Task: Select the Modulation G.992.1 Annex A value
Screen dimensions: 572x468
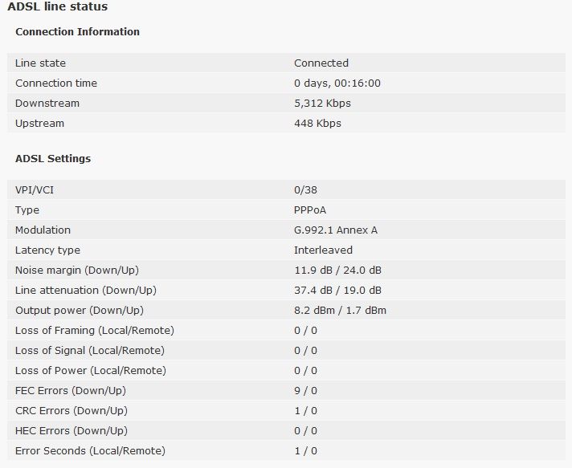Action: [335, 230]
